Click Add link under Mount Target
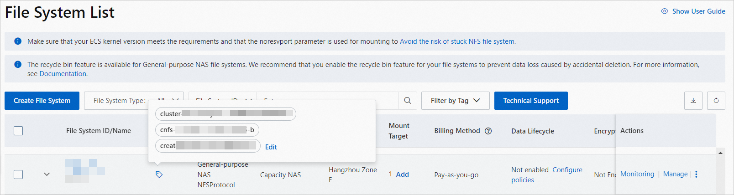The width and height of the screenshot is (734, 195). point(402,174)
